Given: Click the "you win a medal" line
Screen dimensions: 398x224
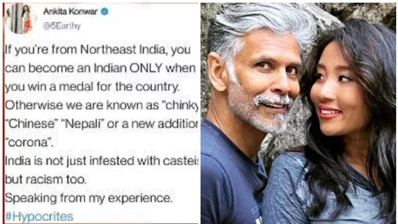Looking at the screenshot, I should click(x=92, y=87).
